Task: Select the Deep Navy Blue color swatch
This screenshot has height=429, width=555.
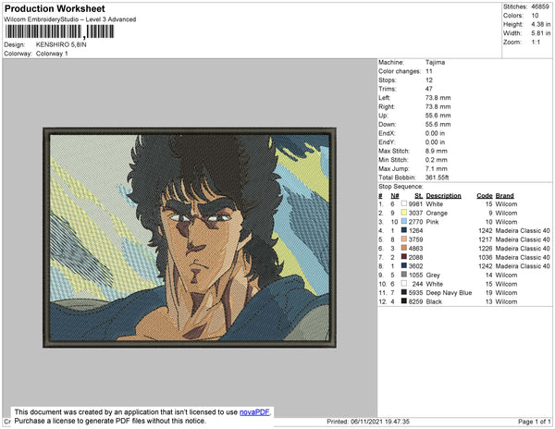Action: 402,292
